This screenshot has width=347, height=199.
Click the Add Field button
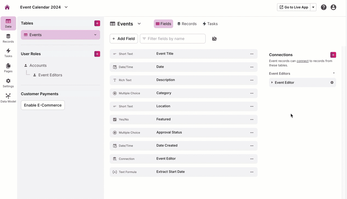click(x=124, y=39)
